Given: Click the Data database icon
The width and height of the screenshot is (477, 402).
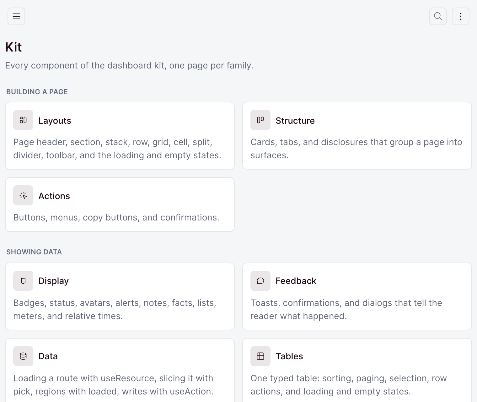Looking at the screenshot, I should 23,356.
